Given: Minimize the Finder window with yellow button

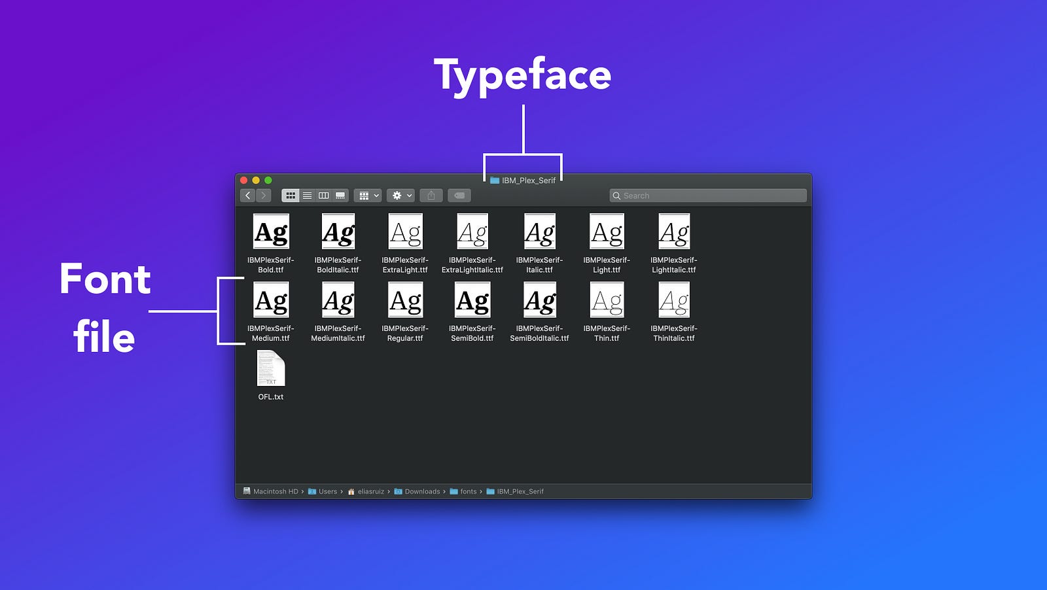Looking at the screenshot, I should (256, 181).
